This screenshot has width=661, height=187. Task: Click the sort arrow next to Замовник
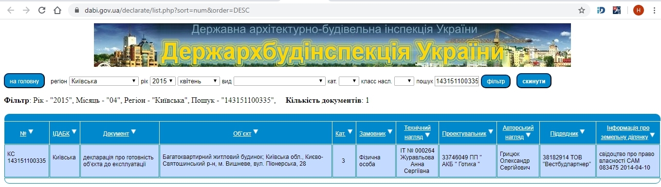pos(391,131)
